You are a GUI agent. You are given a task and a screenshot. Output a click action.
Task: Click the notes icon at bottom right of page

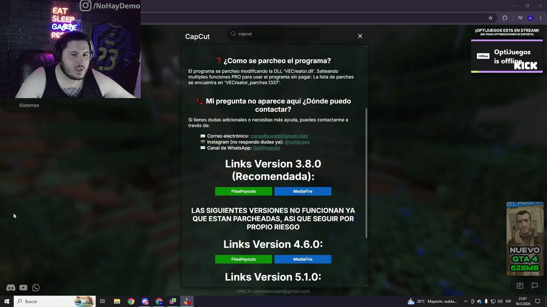[520, 286]
